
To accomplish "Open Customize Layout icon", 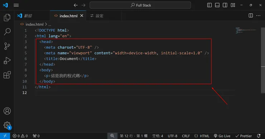I will (x=233, y=5).
